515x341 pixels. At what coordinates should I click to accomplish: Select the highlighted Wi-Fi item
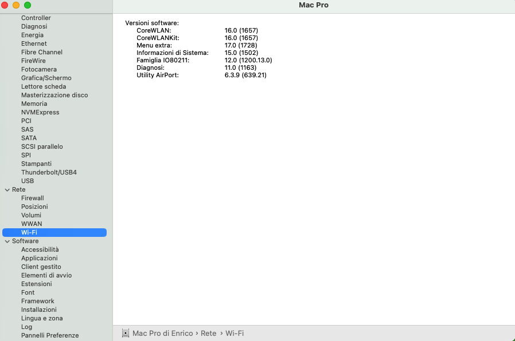click(54, 232)
